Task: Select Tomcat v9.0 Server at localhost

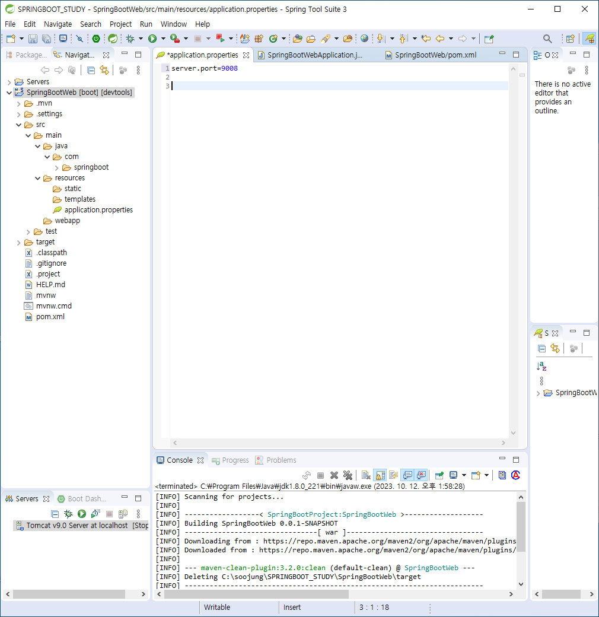Action: click(81, 526)
